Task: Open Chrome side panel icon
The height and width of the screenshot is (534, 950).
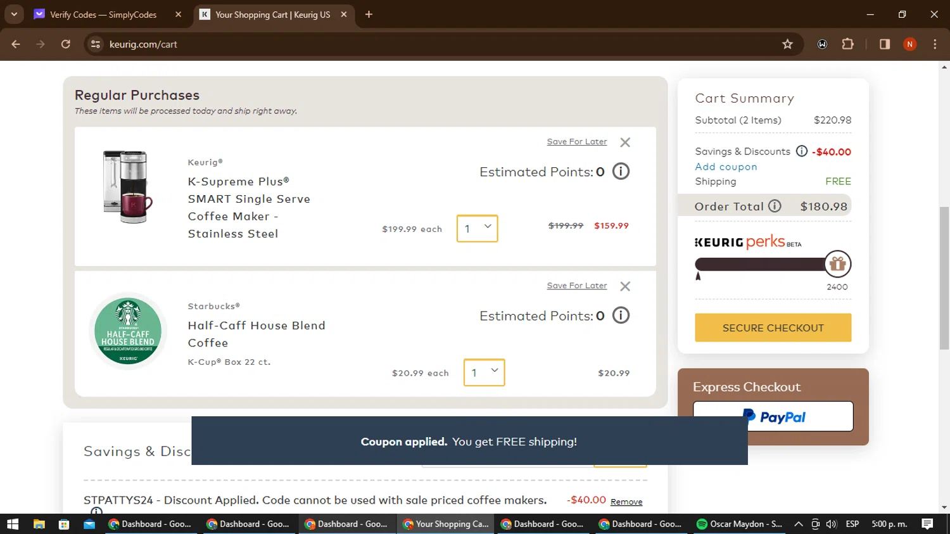Action: tap(885, 44)
